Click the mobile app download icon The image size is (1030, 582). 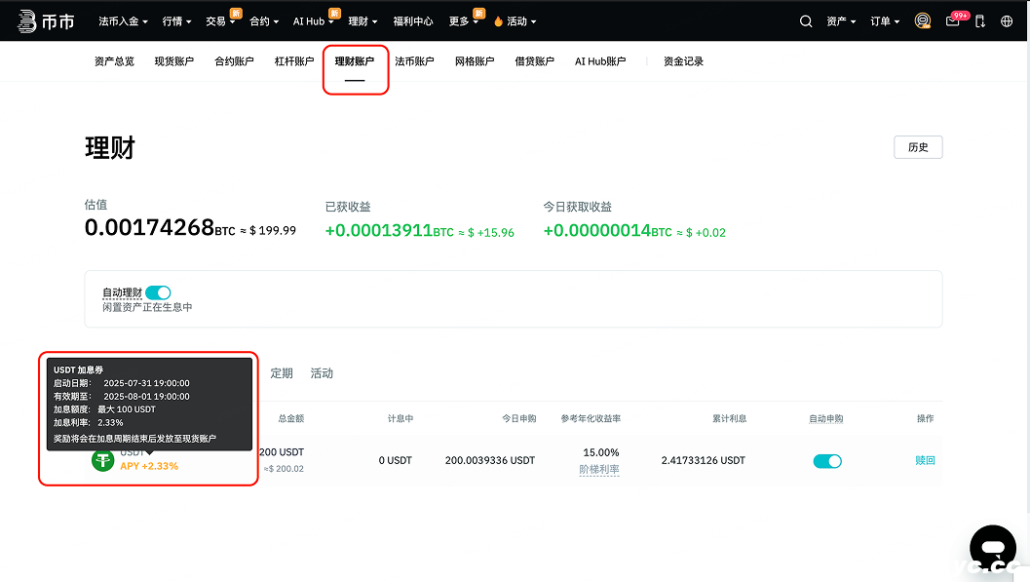pyautogui.click(x=980, y=21)
